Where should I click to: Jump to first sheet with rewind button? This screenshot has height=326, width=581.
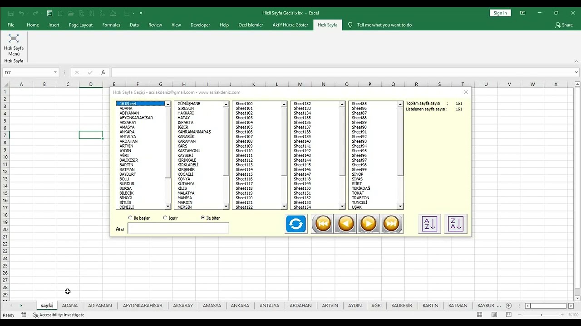[x=323, y=224]
